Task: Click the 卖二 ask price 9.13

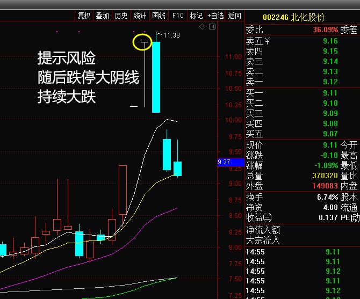Action: (330, 71)
